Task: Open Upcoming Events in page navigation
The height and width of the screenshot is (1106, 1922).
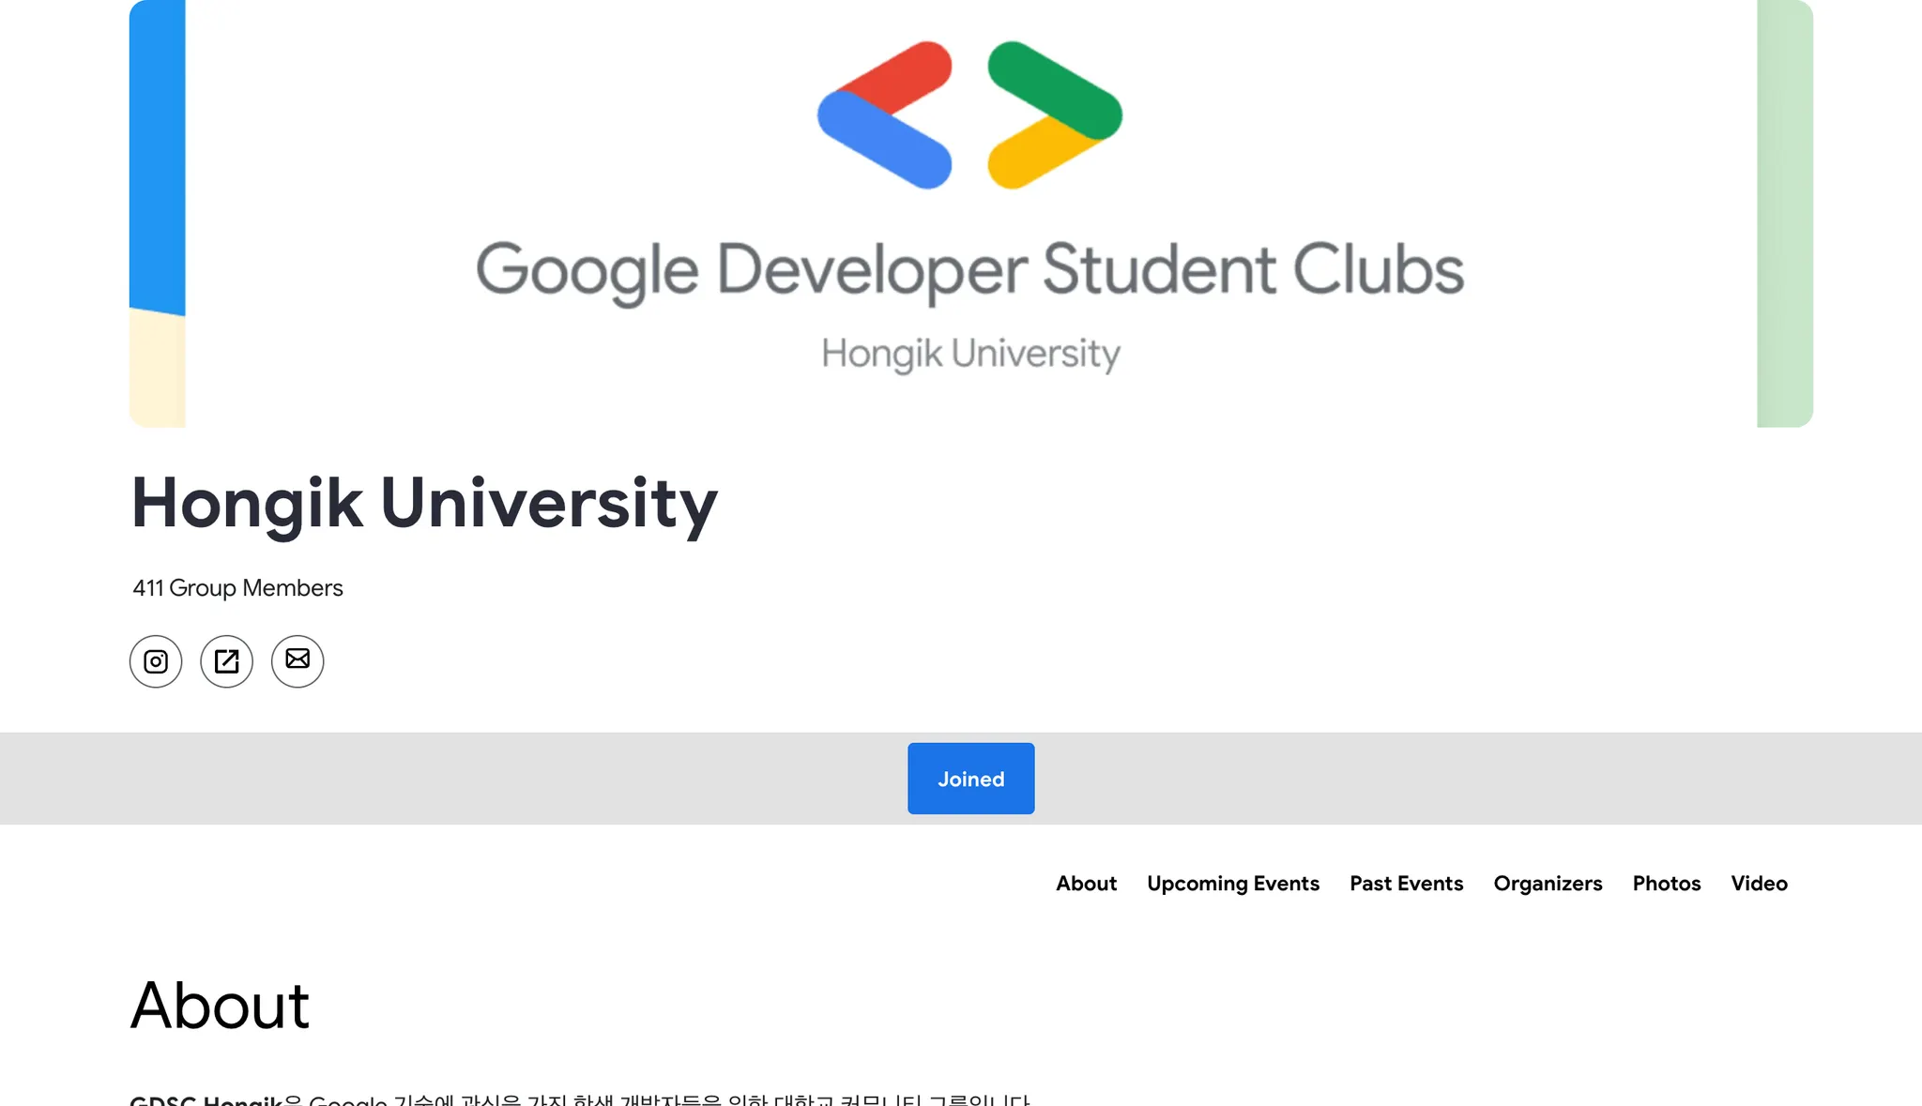Action: click(x=1232, y=884)
